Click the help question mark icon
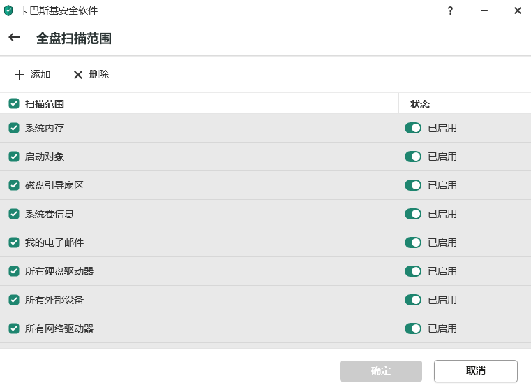The height and width of the screenshot is (392, 531). point(450,10)
